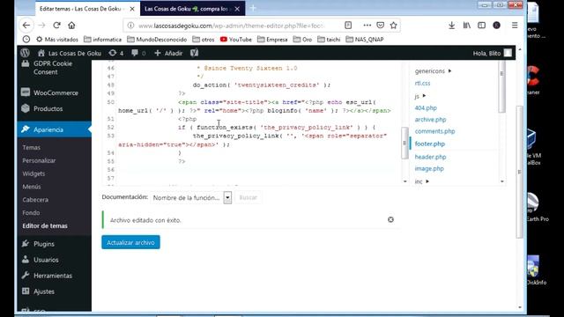The height and width of the screenshot is (317, 564).
Task: Bookmark this page with the star icon
Action: 394,26
